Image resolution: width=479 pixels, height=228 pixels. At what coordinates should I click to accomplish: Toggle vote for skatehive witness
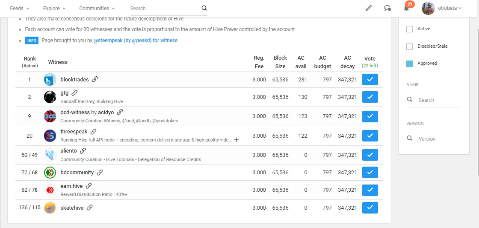pyautogui.click(x=370, y=208)
